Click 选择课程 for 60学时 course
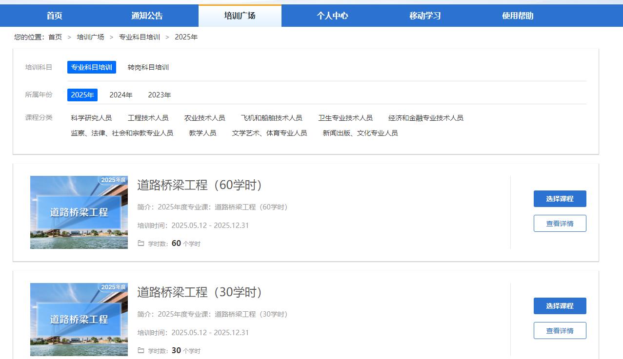 [x=560, y=199]
